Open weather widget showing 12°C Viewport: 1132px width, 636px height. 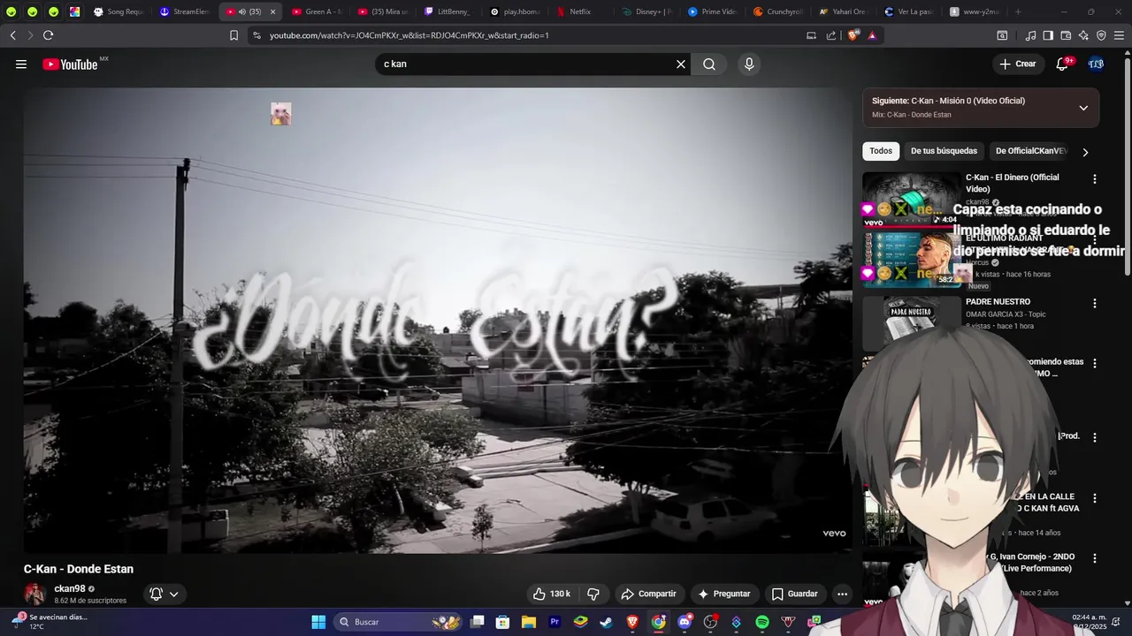(49, 622)
